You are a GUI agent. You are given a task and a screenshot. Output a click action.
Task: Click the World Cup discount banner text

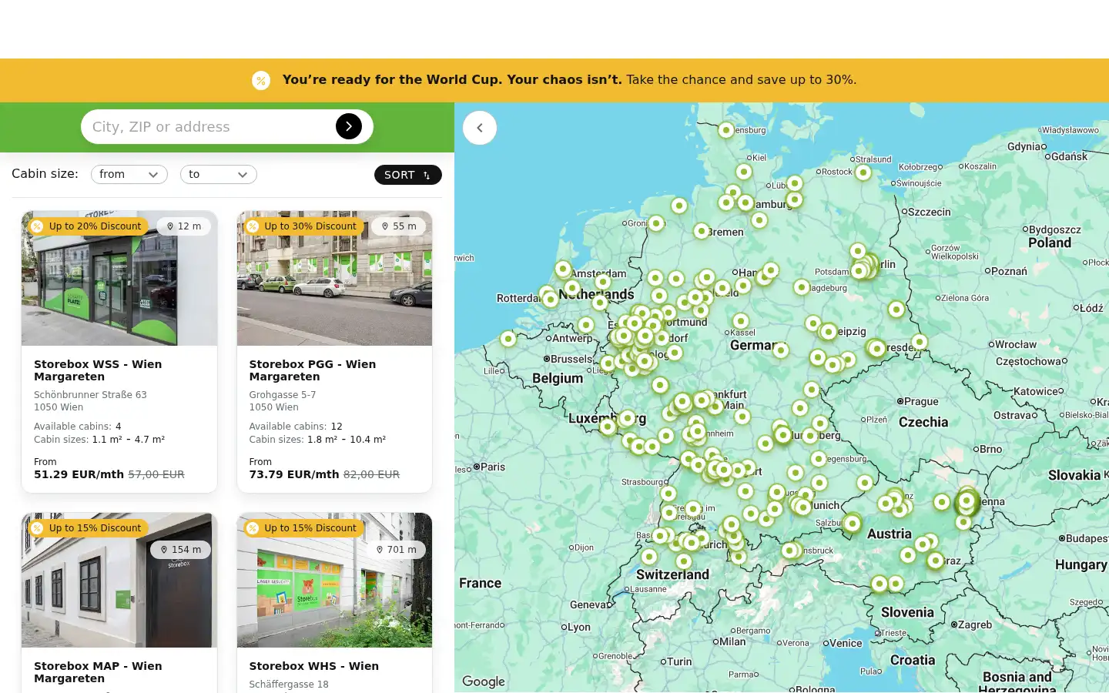(569, 80)
